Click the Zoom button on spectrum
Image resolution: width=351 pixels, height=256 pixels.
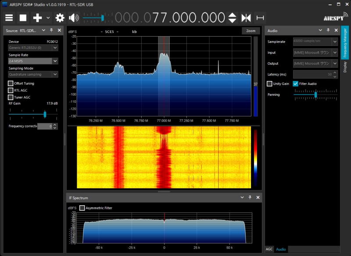pyautogui.click(x=251, y=31)
